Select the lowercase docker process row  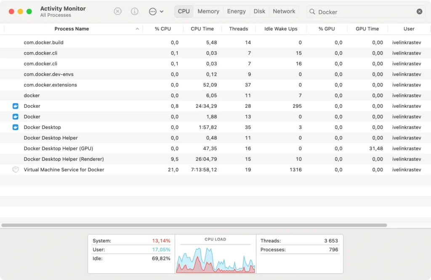pos(215,96)
